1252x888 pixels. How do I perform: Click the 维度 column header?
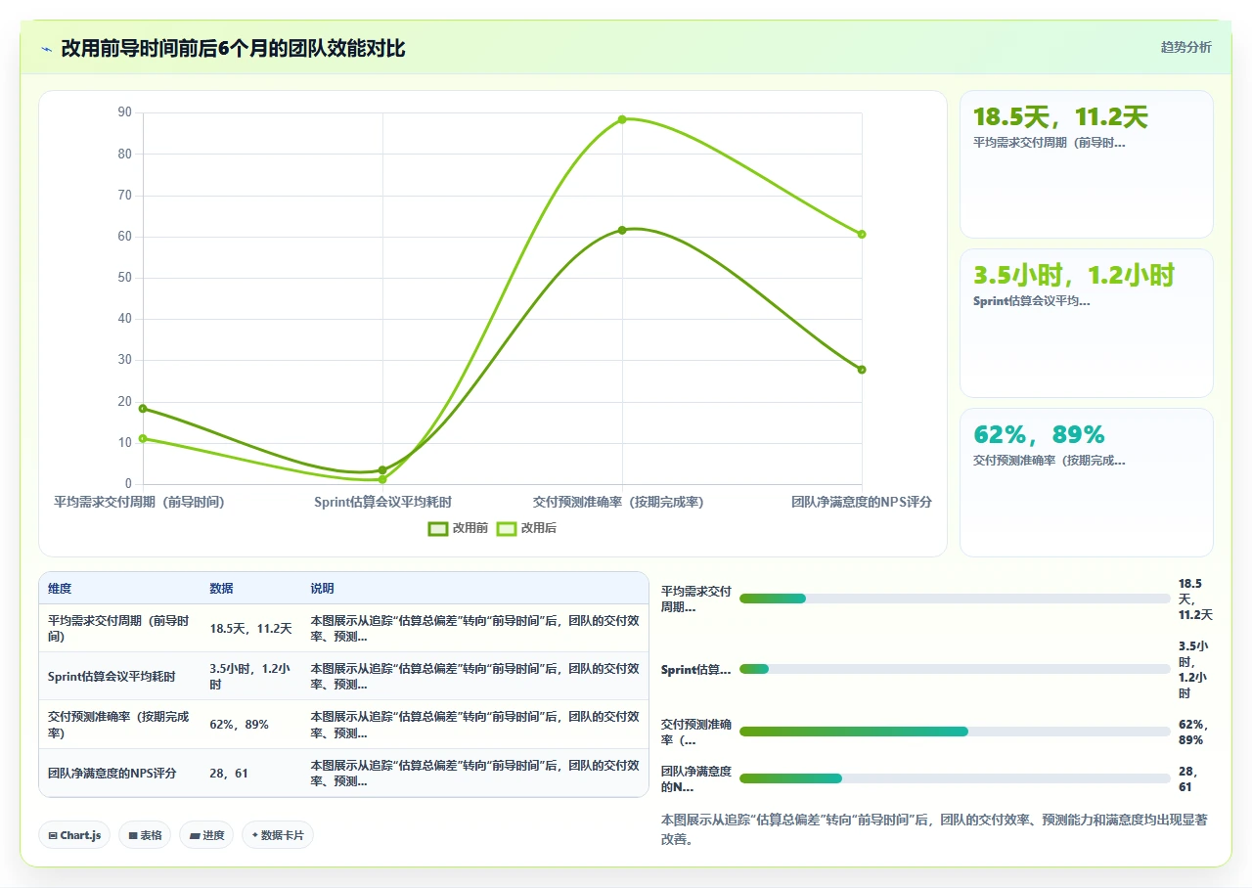pos(60,589)
